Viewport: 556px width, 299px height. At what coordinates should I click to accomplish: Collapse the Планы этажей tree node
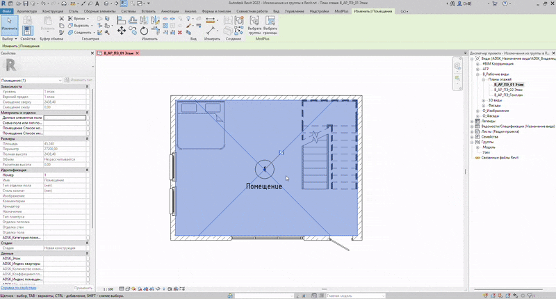(x=482, y=79)
